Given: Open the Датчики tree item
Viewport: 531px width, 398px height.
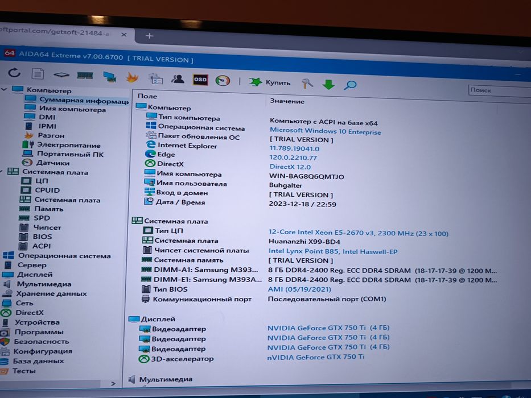Looking at the screenshot, I should [46, 163].
